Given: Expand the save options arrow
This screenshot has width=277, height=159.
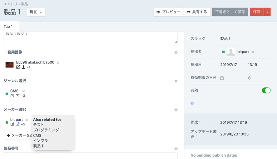Looking at the screenshot, I should tap(267, 12).
